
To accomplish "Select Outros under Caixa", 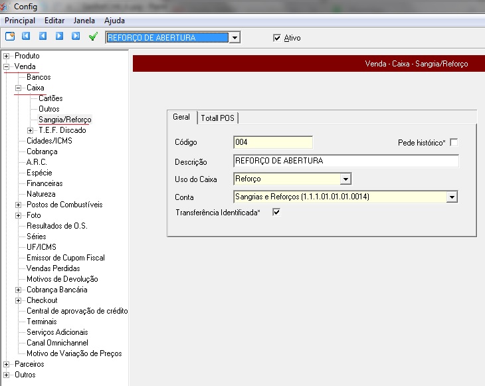I will [x=49, y=109].
